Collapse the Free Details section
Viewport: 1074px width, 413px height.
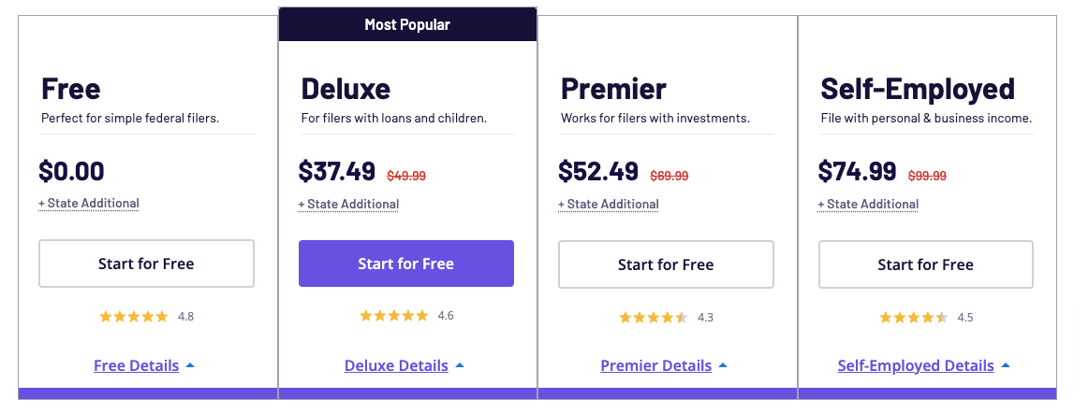point(137,366)
